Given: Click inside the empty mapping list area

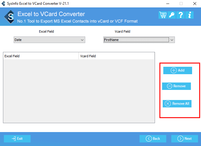Looking at the screenshot, I should [79, 91].
